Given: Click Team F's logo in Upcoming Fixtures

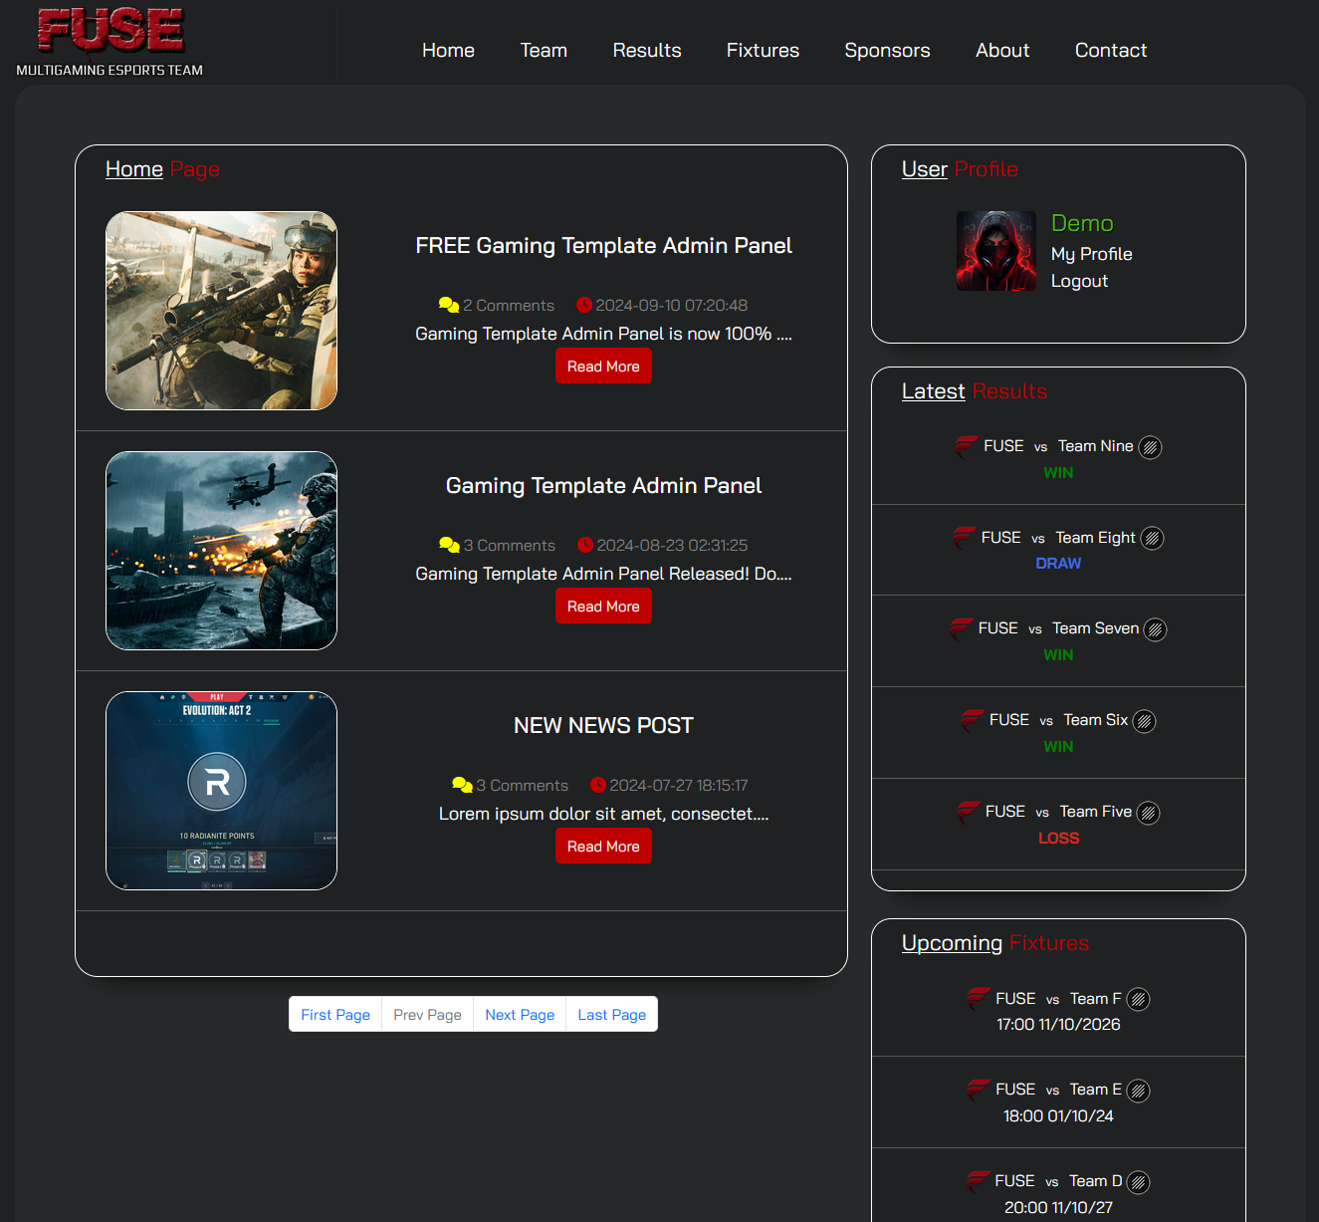Looking at the screenshot, I should coord(1138,999).
